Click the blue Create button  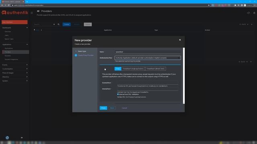point(67,24)
